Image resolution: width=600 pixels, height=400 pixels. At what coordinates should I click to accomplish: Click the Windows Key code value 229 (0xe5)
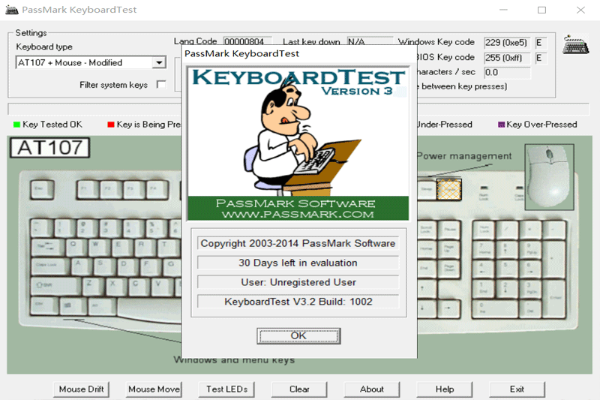pyautogui.click(x=507, y=43)
